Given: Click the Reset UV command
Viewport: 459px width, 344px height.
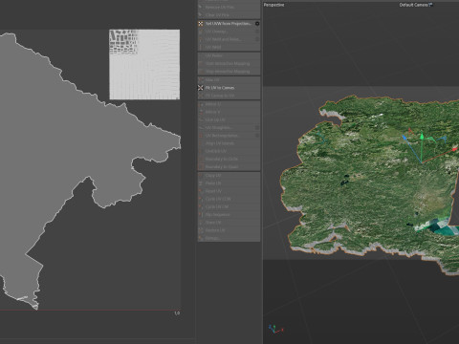Looking at the screenshot, I should coord(229,191).
